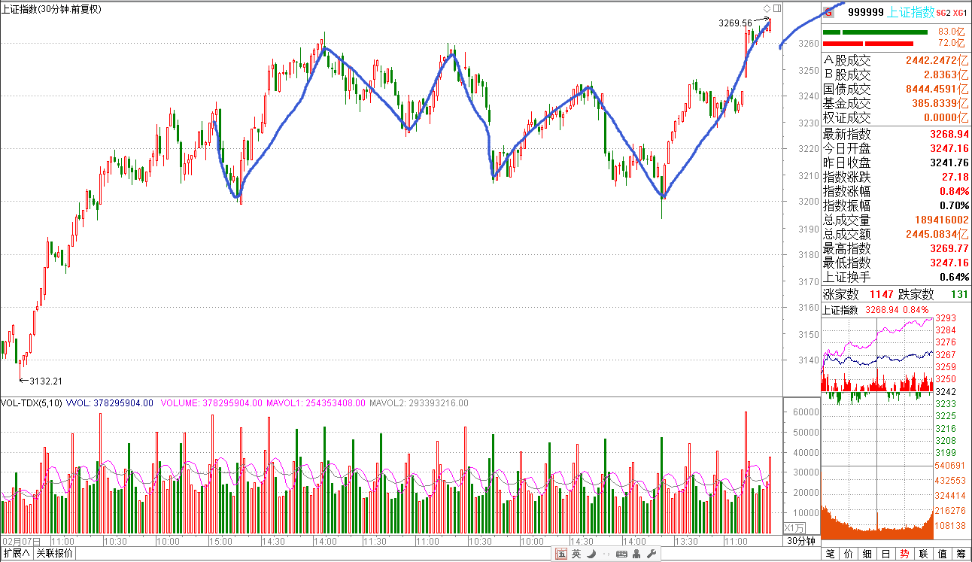This screenshot has width=972, height=562.
Task: Click the diamond marker icon above the chart
Action: (765, 8)
